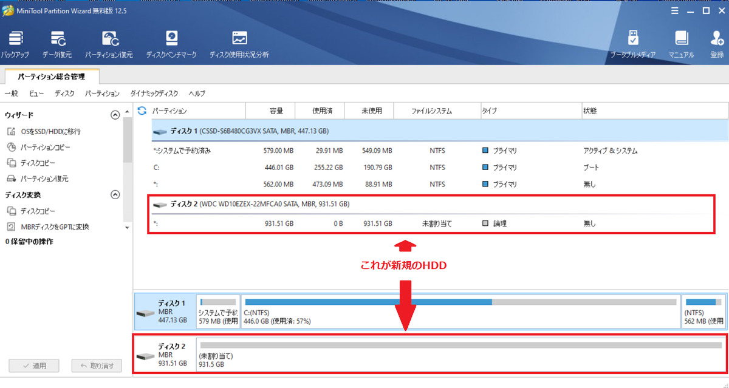Open the パーティション menu

102,94
